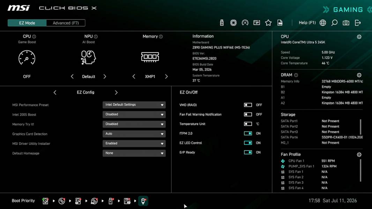The width and height of the screenshot is (372, 209).
Task: Click the document file icon in toolbar
Action: coord(280,23)
